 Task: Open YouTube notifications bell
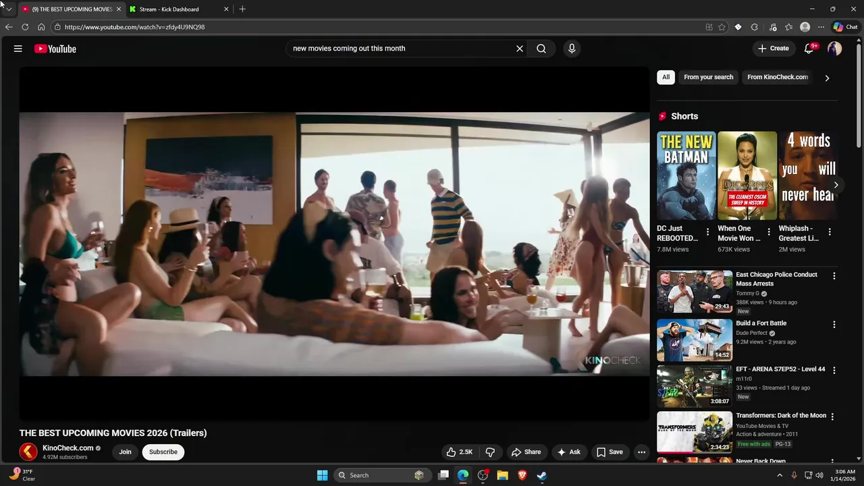point(809,49)
